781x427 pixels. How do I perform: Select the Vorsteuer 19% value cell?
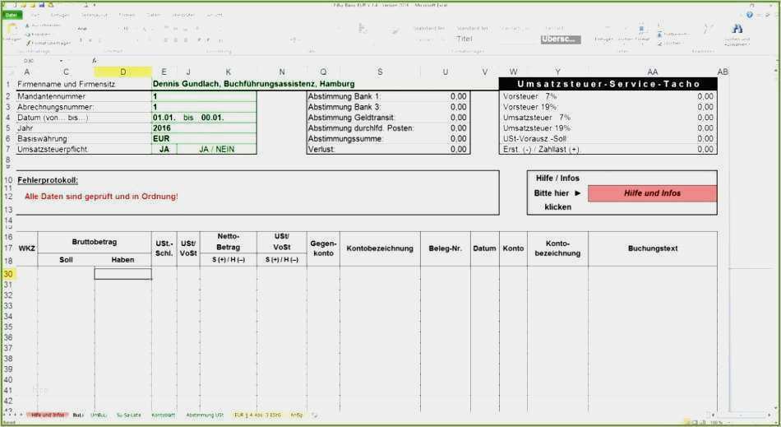tap(705, 107)
